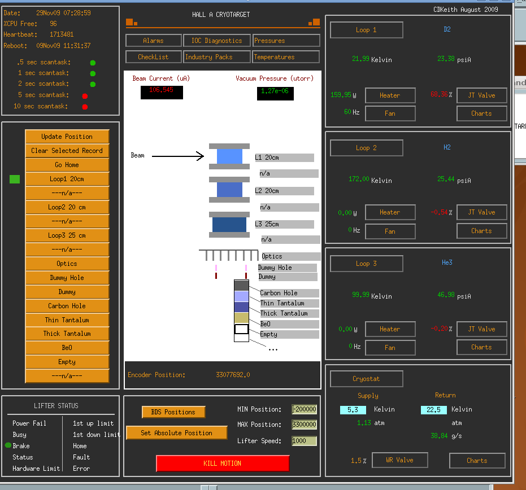Open Industry Packs screen
The image size is (526, 490).
[x=217, y=57]
